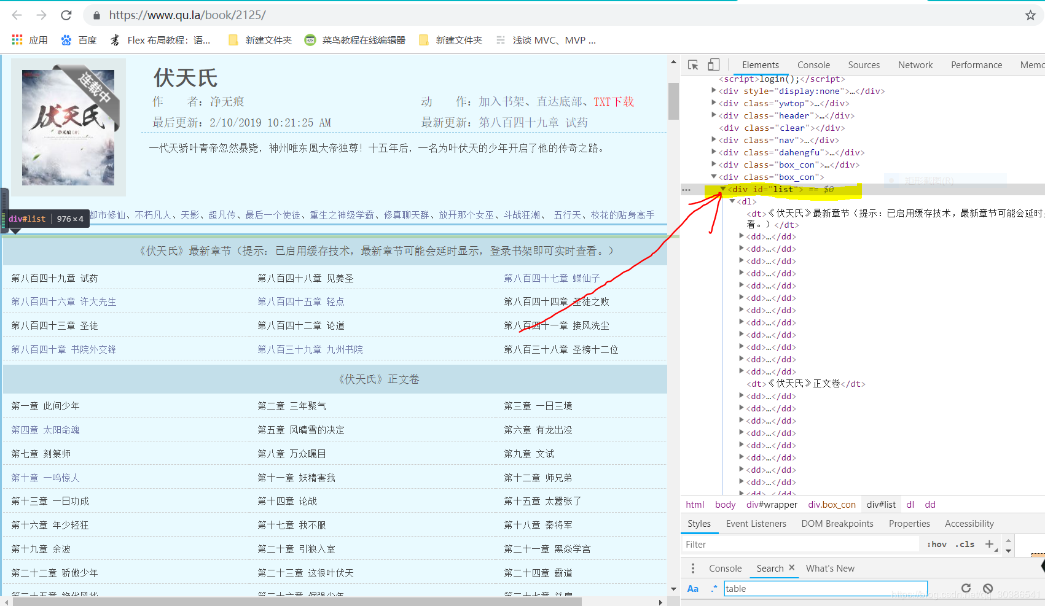This screenshot has height=606, width=1045.
Task: Clear the DevTools search results
Action: pyautogui.click(x=988, y=588)
